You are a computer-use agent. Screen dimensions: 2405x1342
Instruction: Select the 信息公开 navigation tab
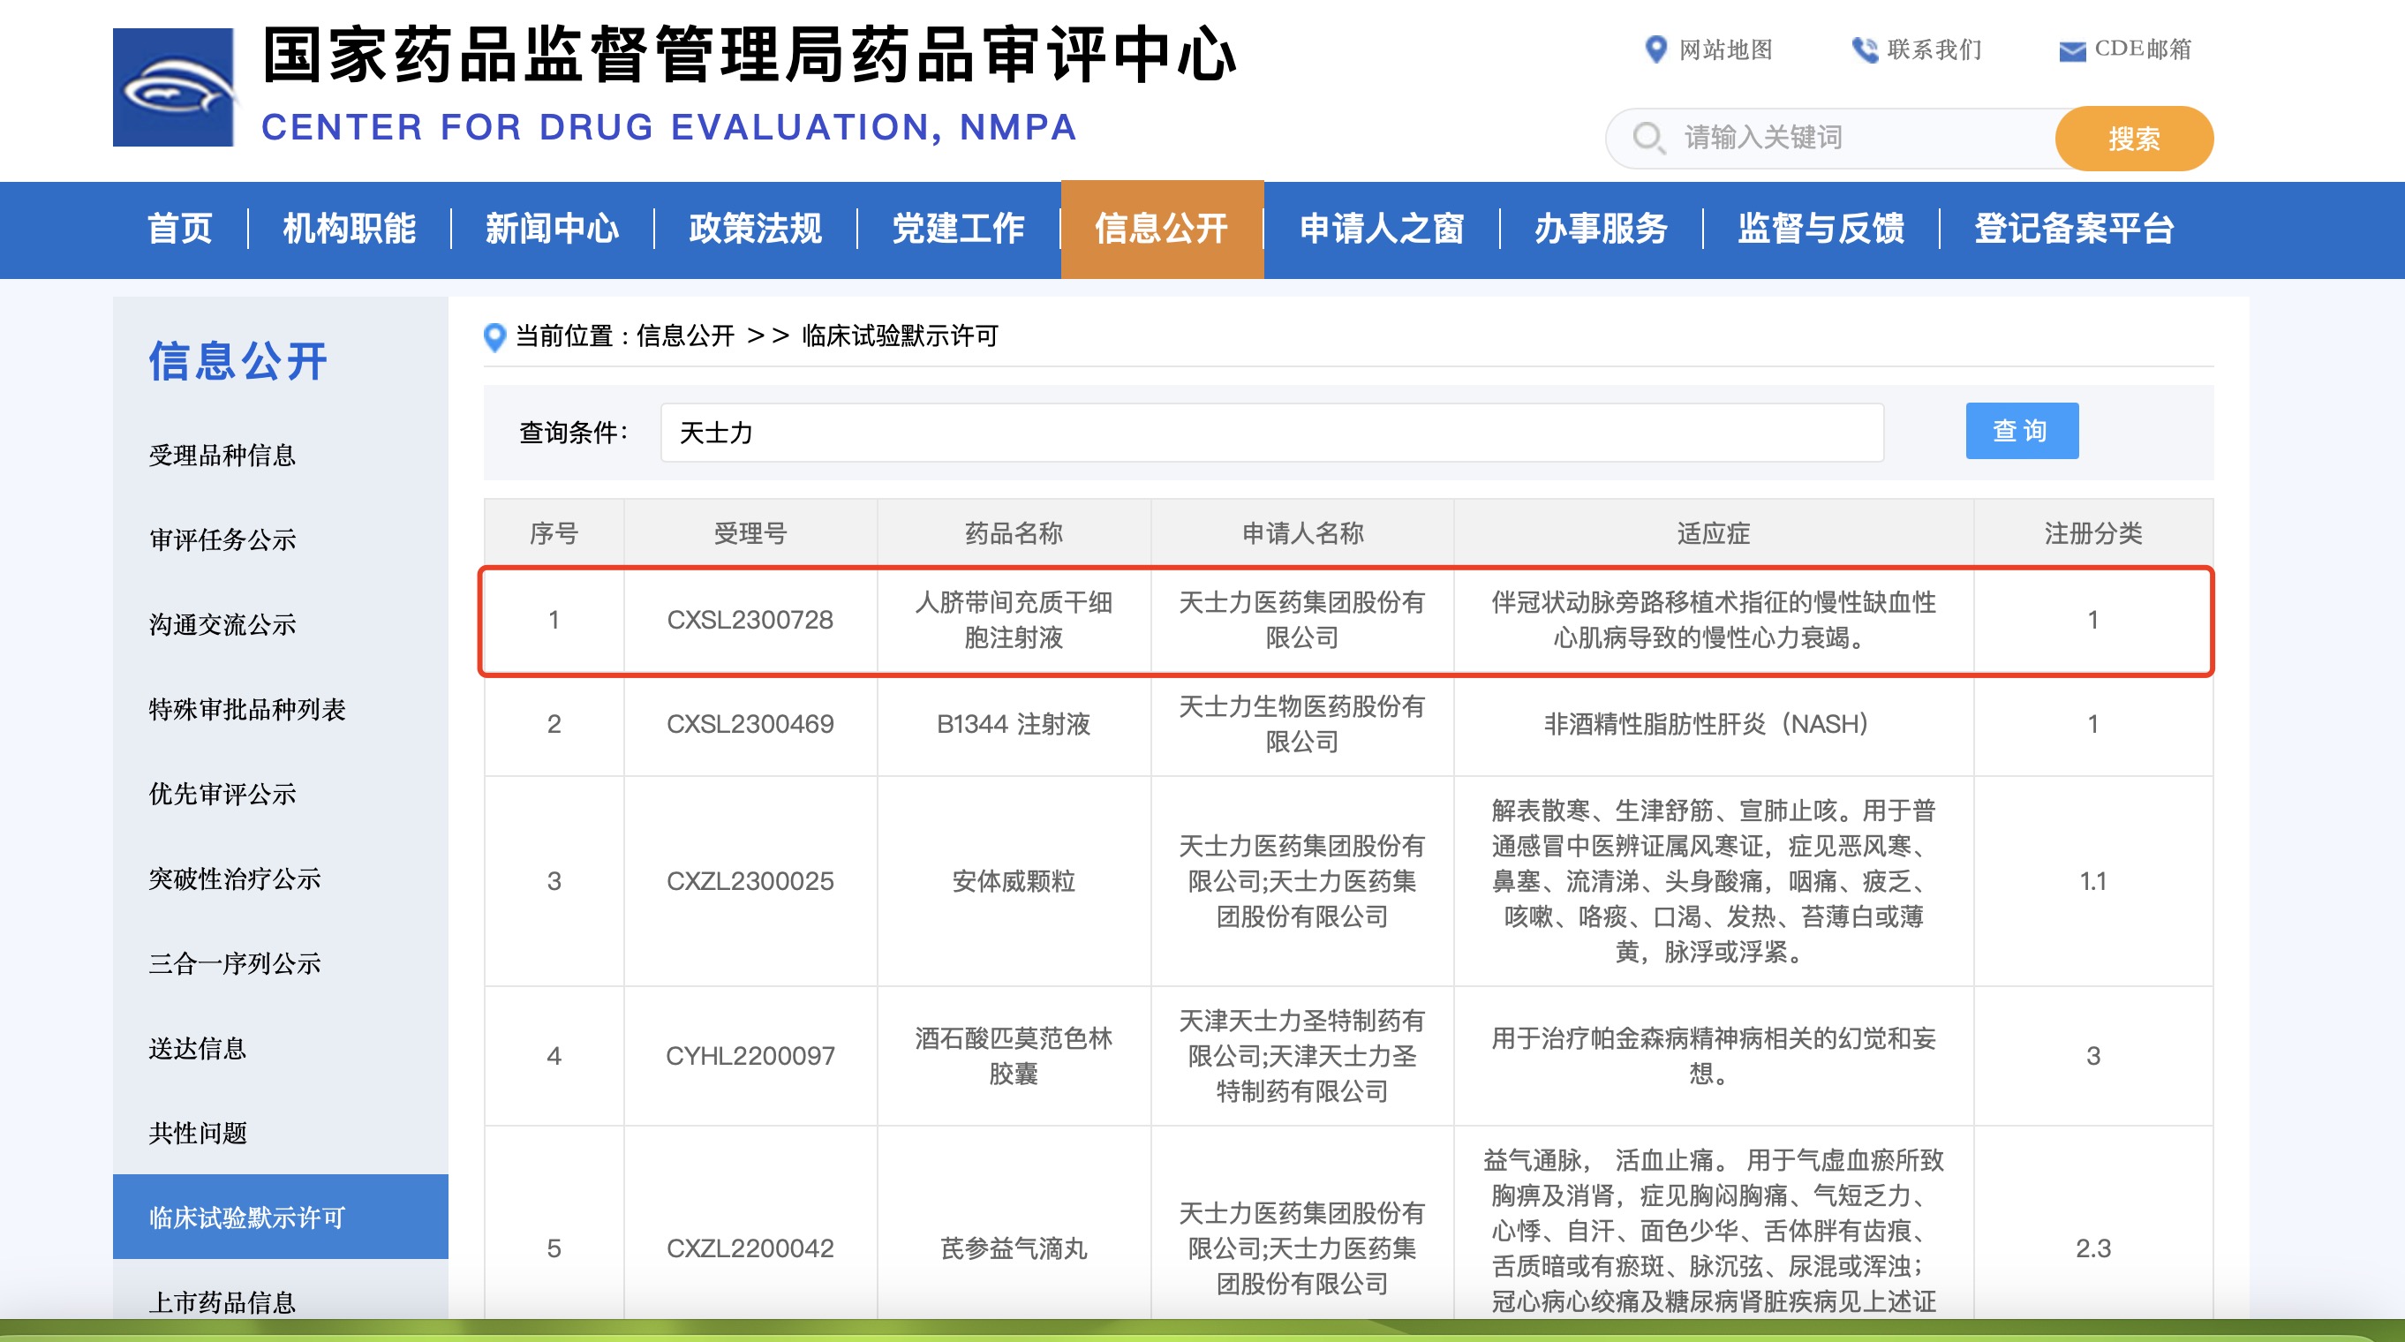(1161, 230)
